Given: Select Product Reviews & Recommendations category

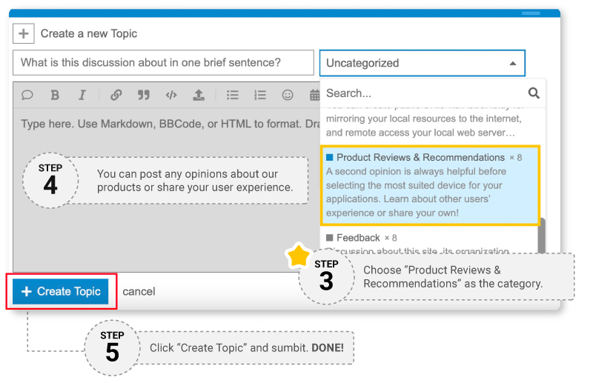Looking at the screenshot, I should [x=430, y=185].
